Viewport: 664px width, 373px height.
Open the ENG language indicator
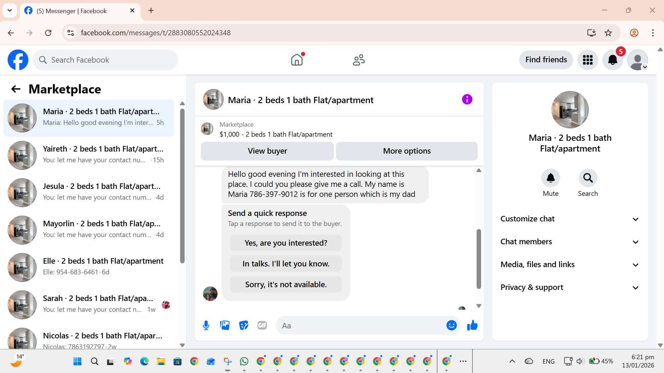tap(548, 362)
